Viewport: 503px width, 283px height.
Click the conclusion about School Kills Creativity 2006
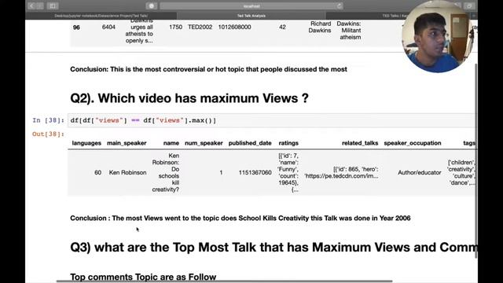[240, 219]
